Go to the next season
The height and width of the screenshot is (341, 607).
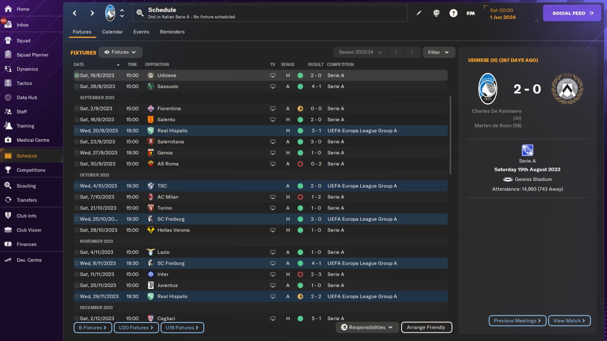(412, 52)
